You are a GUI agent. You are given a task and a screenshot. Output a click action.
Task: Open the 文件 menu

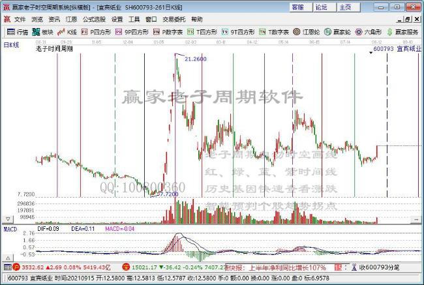click(x=20, y=20)
